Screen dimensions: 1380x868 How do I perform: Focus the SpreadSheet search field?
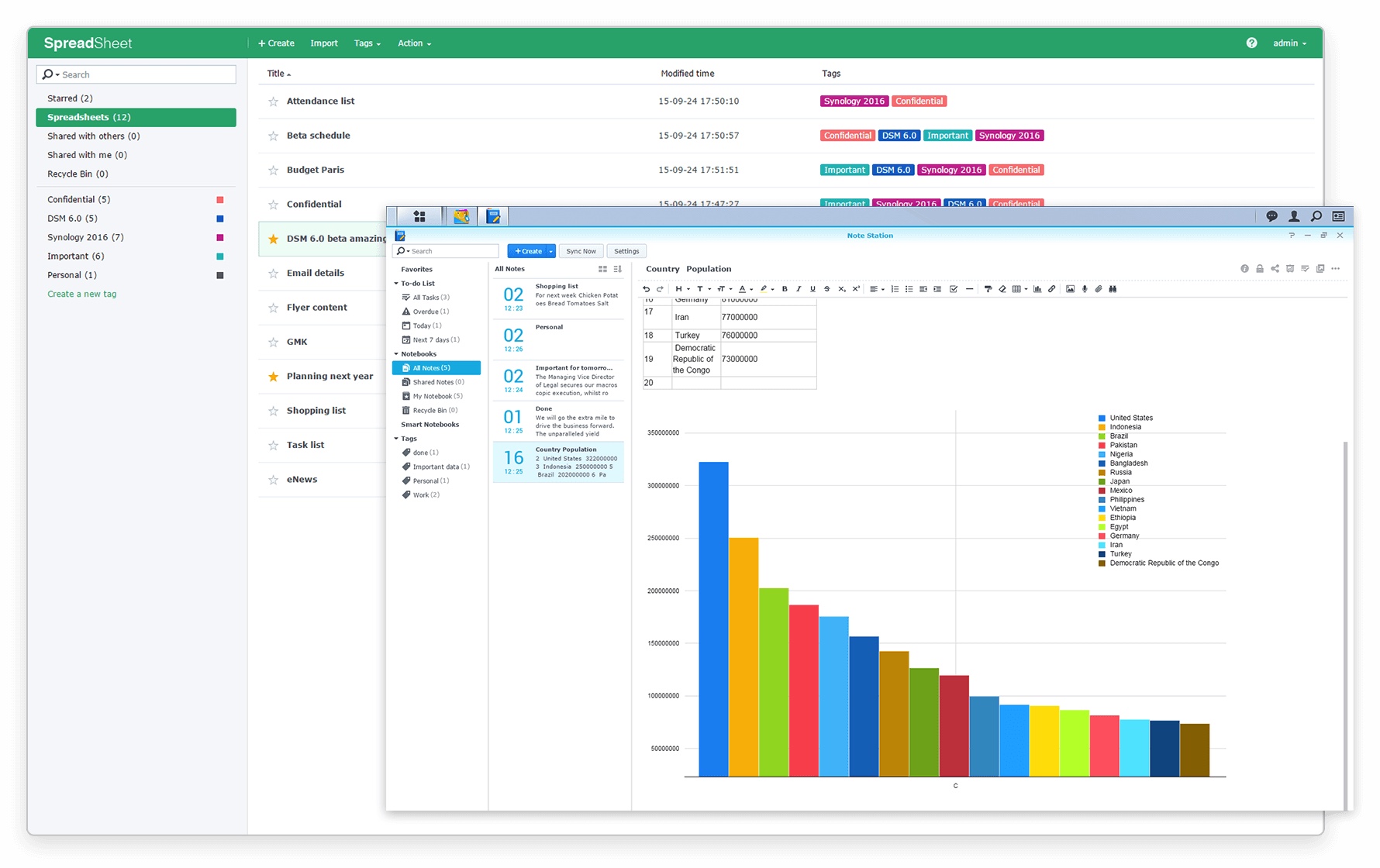point(136,74)
